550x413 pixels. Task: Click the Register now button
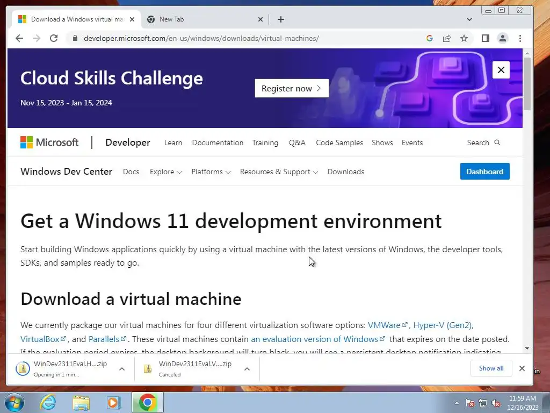point(292,88)
